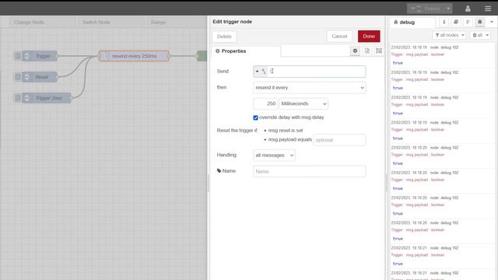Click the msg.payload equals optional field

[x=339, y=140]
